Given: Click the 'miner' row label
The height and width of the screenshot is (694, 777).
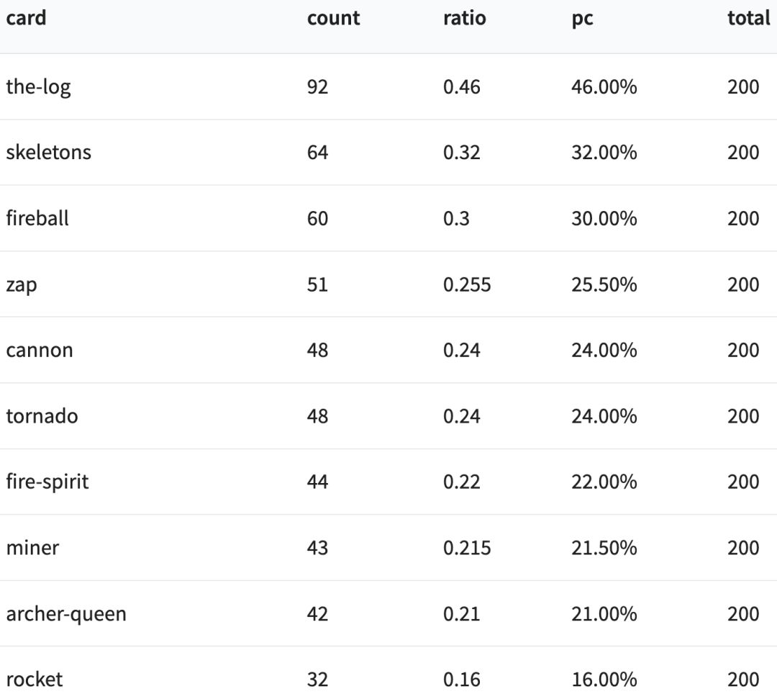Looking at the screenshot, I should pyautogui.click(x=32, y=548).
